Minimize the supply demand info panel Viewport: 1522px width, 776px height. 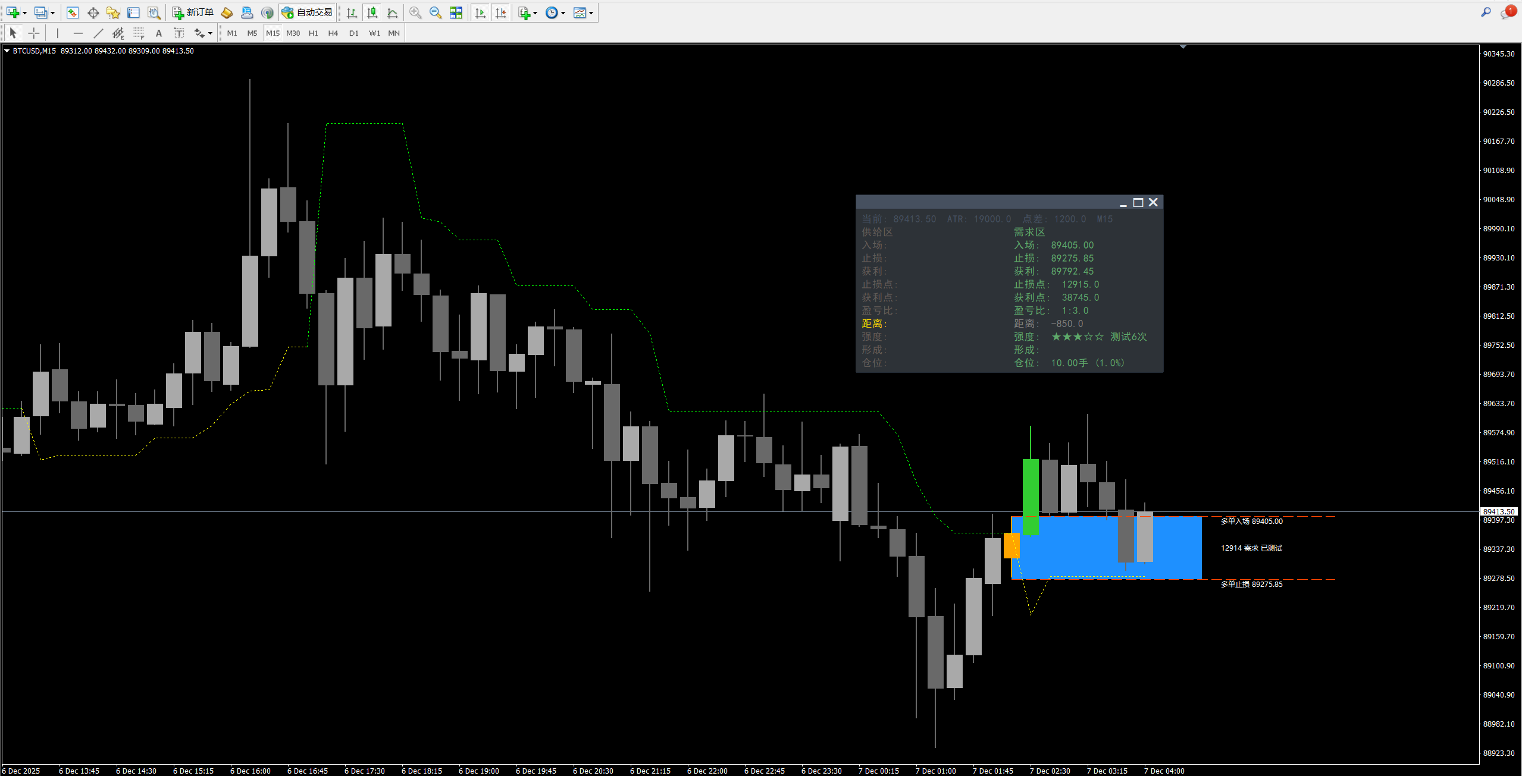coord(1123,203)
